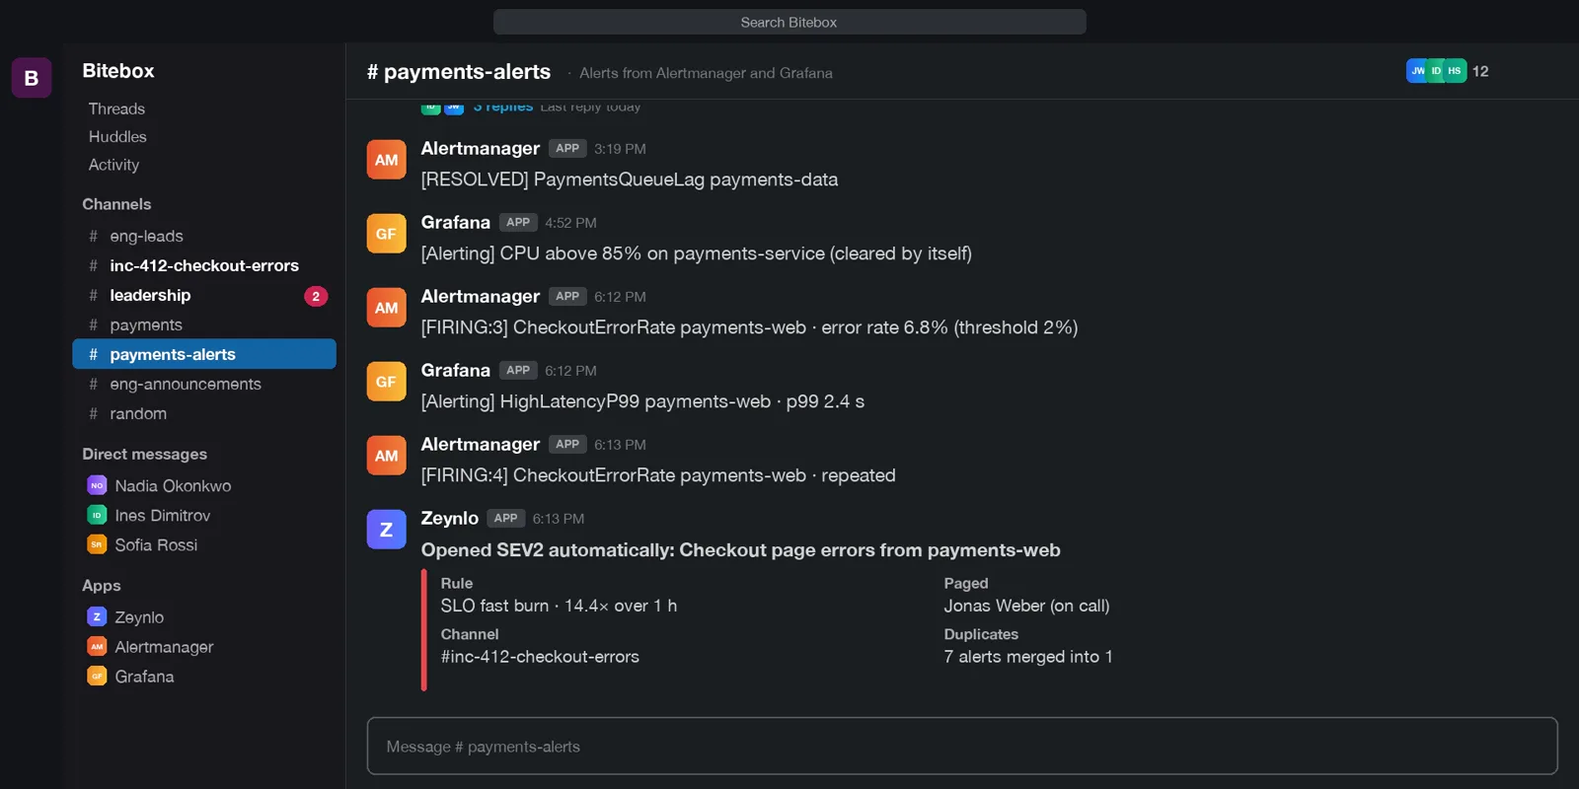
Task: Open Threads in the sidebar
Action: pos(116,108)
